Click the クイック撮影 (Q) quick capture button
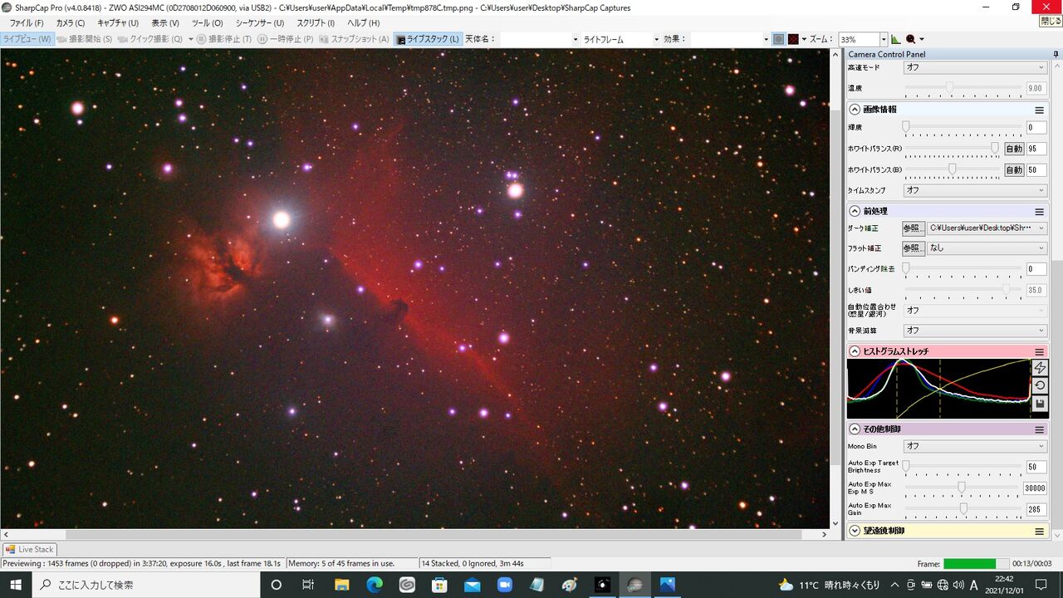The image size is (1063, 598). [149, 39]
